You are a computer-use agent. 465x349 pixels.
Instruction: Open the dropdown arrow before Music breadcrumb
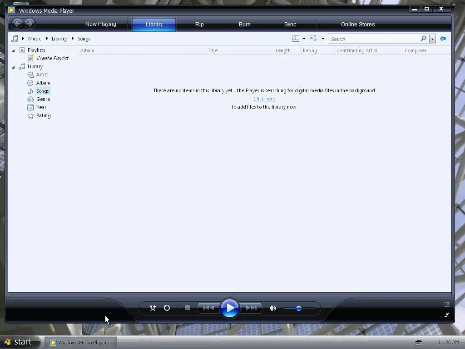click(23, 39)
